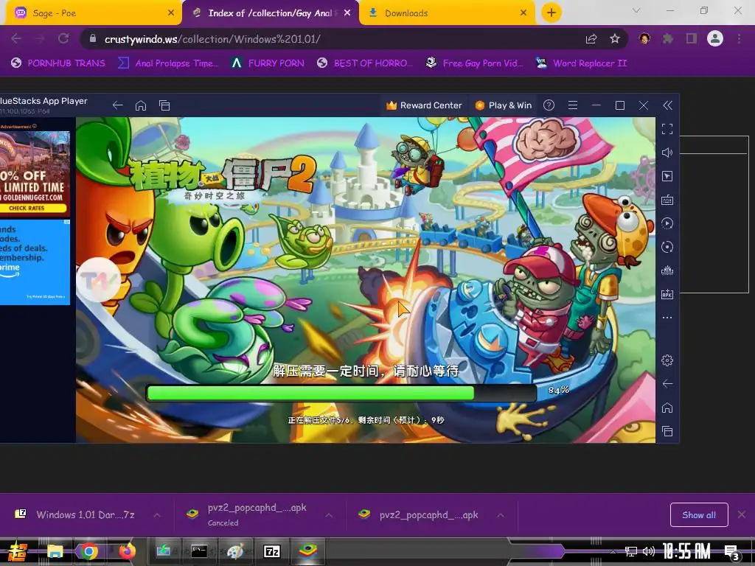Click the BlueStacks title bar home icon
This screenshot has width=755, height=566.
click(141, 105)
